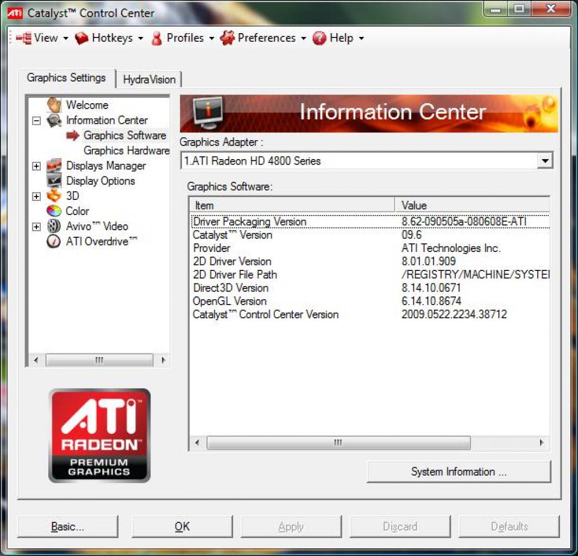Click the Avivo Video film reel icon
The width and height of the screenshot is (578, 556).
tap(54, 226)
